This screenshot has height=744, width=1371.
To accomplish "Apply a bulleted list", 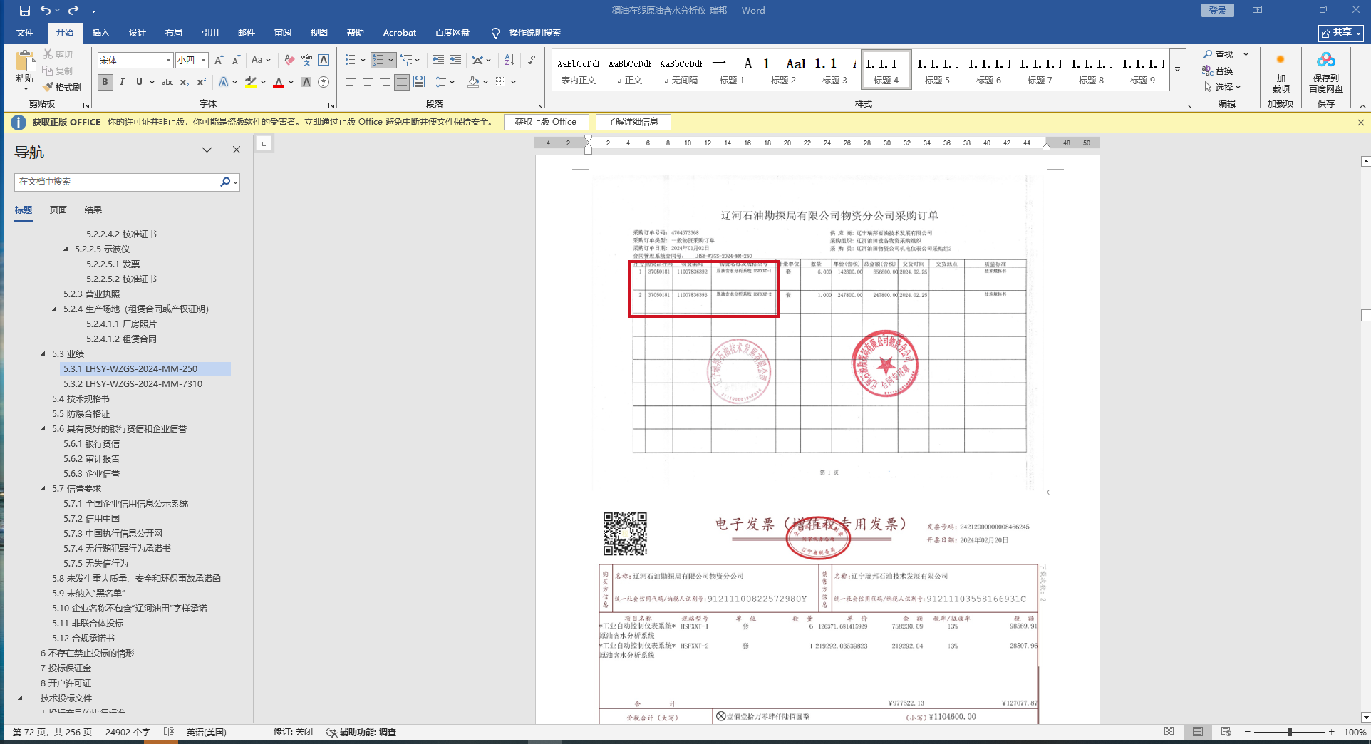I will tap(351, 61).
